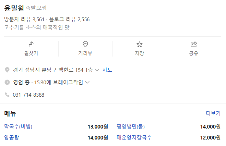The height and width of the screenshot is (146, 226).
Task: View 방문자 리뷰 3,561 visitor reviews
Action: pyautogui.click(x=24, y=19)
